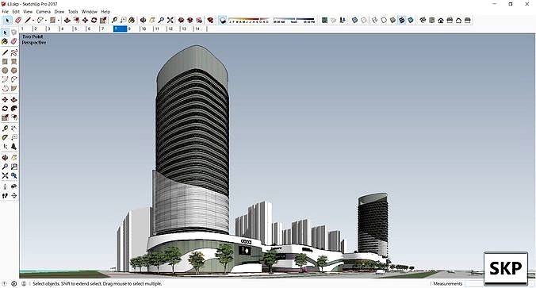
Task: Switch to Wireframe face style
Action: pyautogui.click(x=375, y=21)
